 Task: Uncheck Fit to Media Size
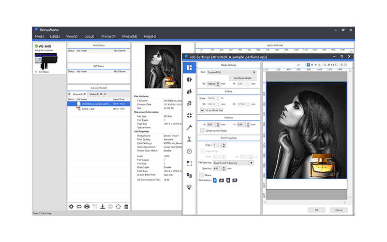tap(202, 110)
